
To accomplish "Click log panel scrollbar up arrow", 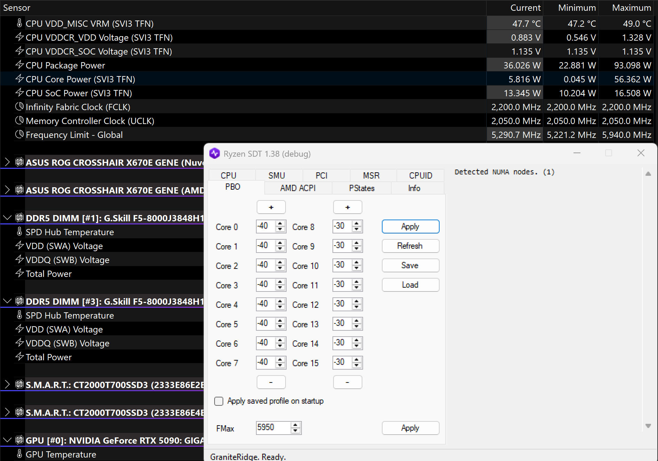I will coord(648,174).
